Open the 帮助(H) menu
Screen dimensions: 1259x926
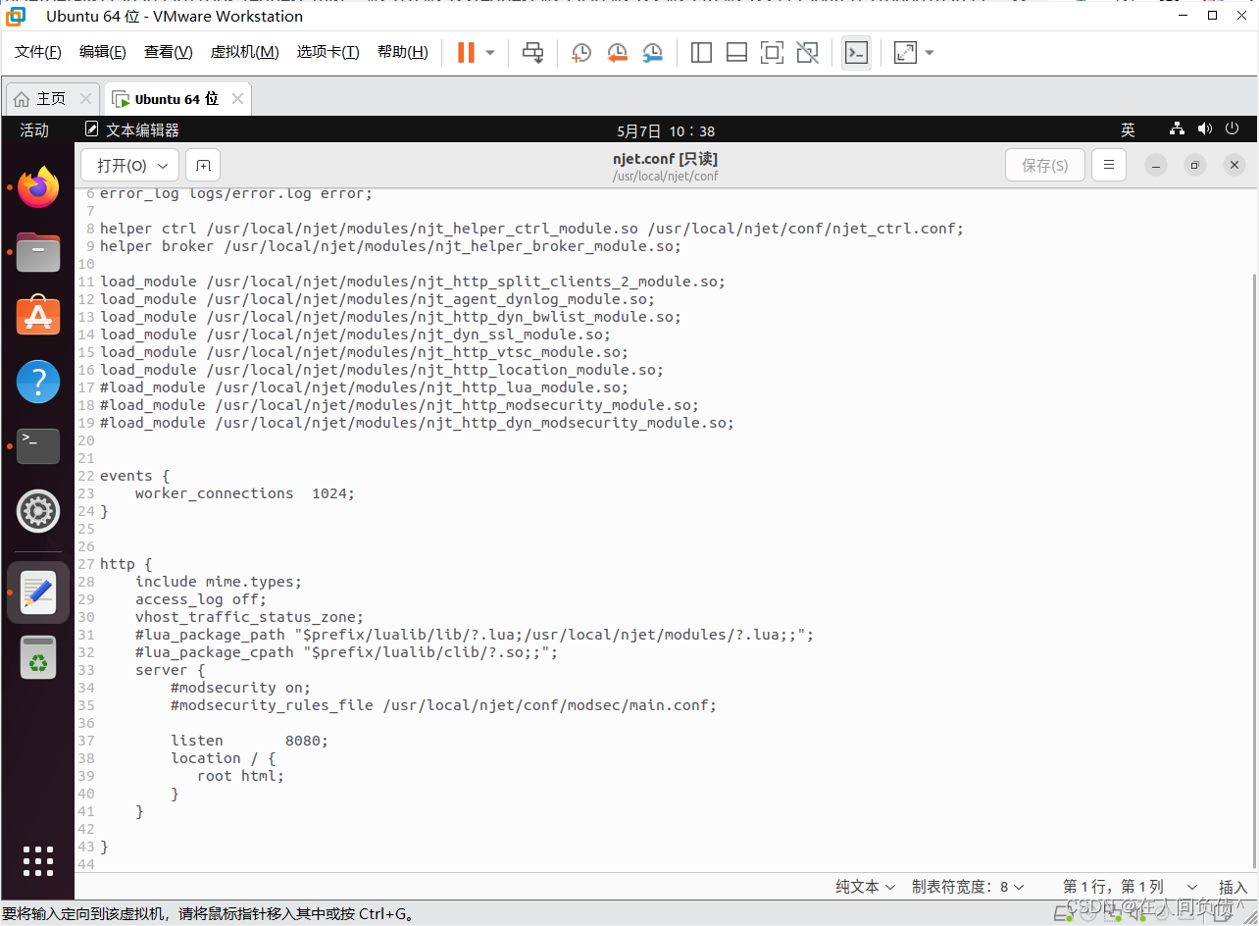pos(403,52)
